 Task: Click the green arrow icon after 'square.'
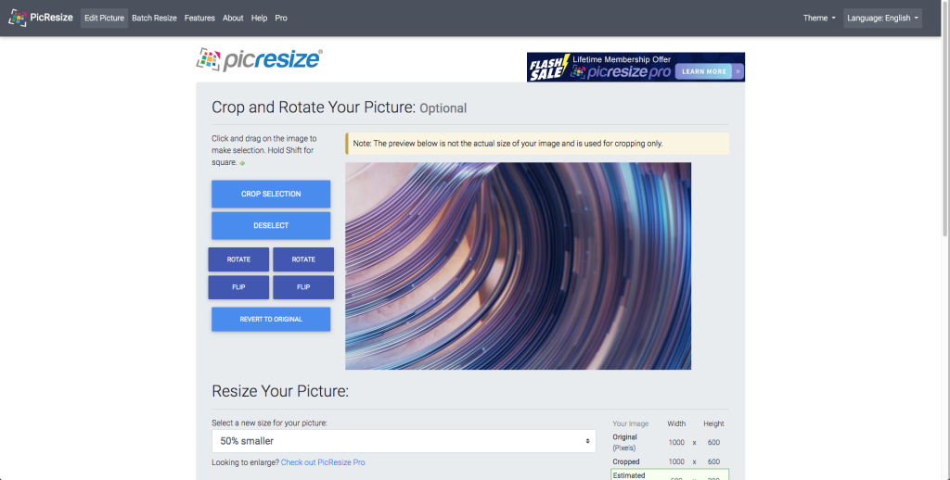242,163
